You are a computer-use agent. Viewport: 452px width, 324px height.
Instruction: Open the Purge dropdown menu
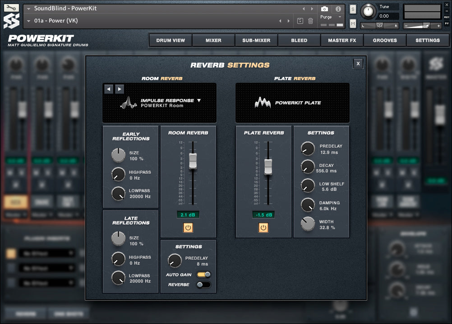coord(331,17)
